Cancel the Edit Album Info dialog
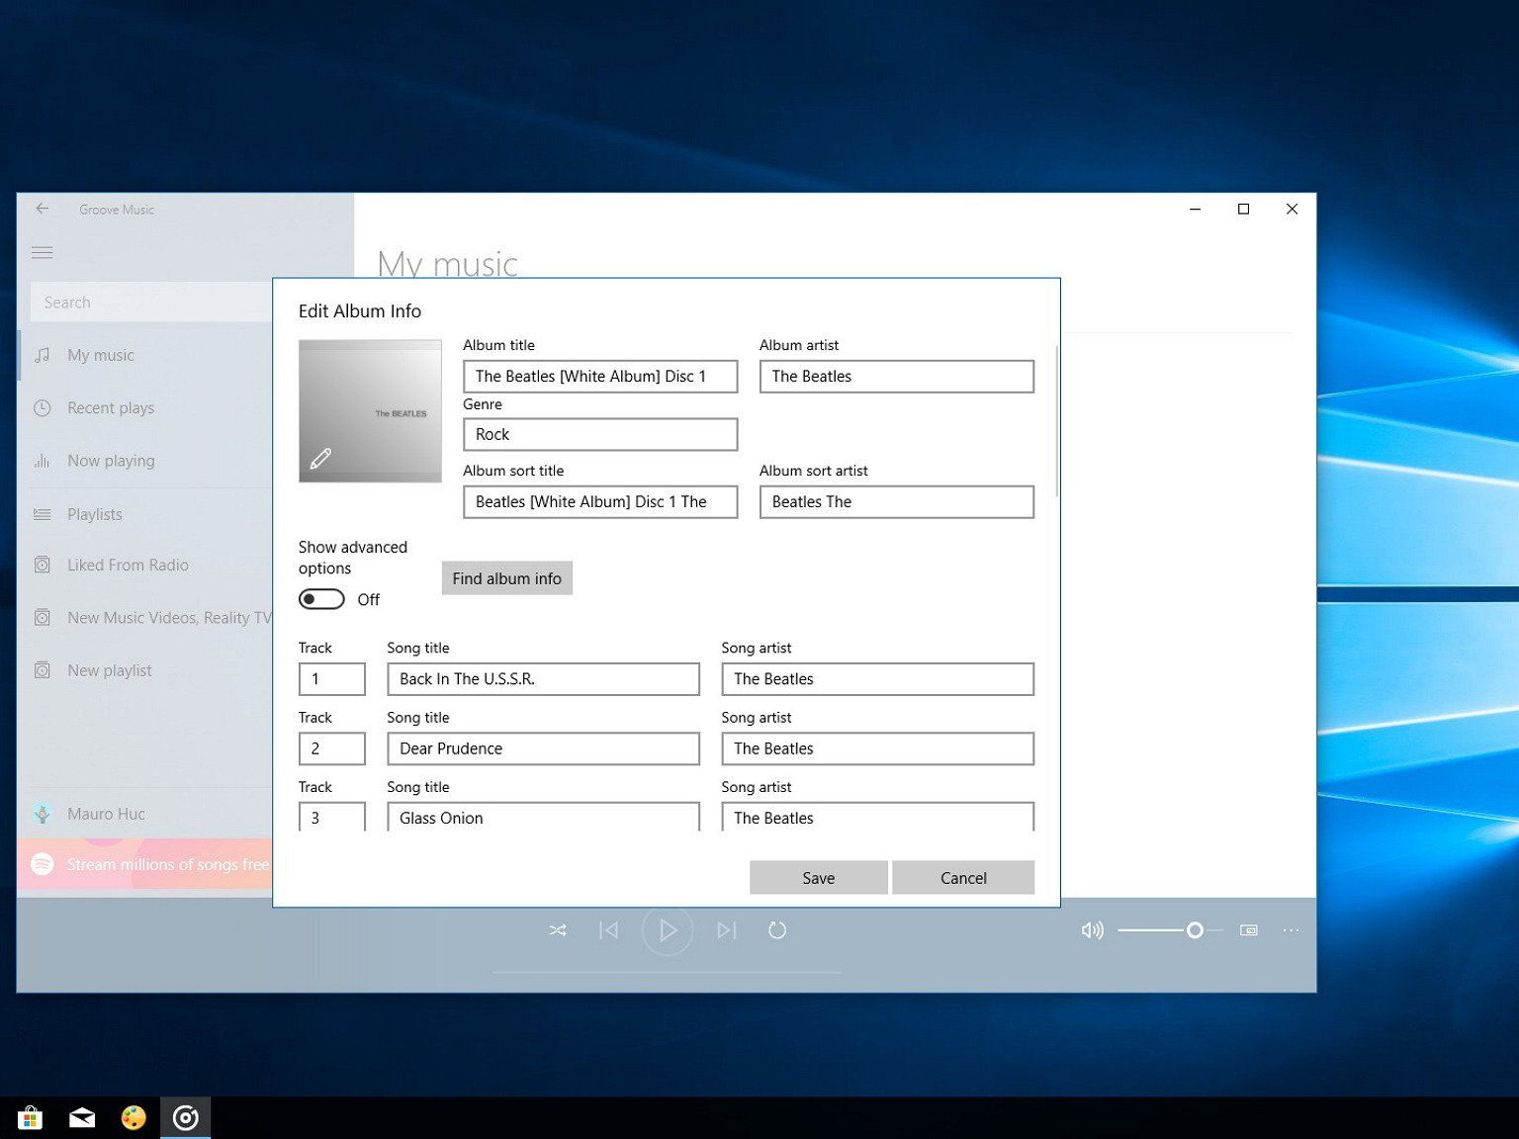 (963, 878)
